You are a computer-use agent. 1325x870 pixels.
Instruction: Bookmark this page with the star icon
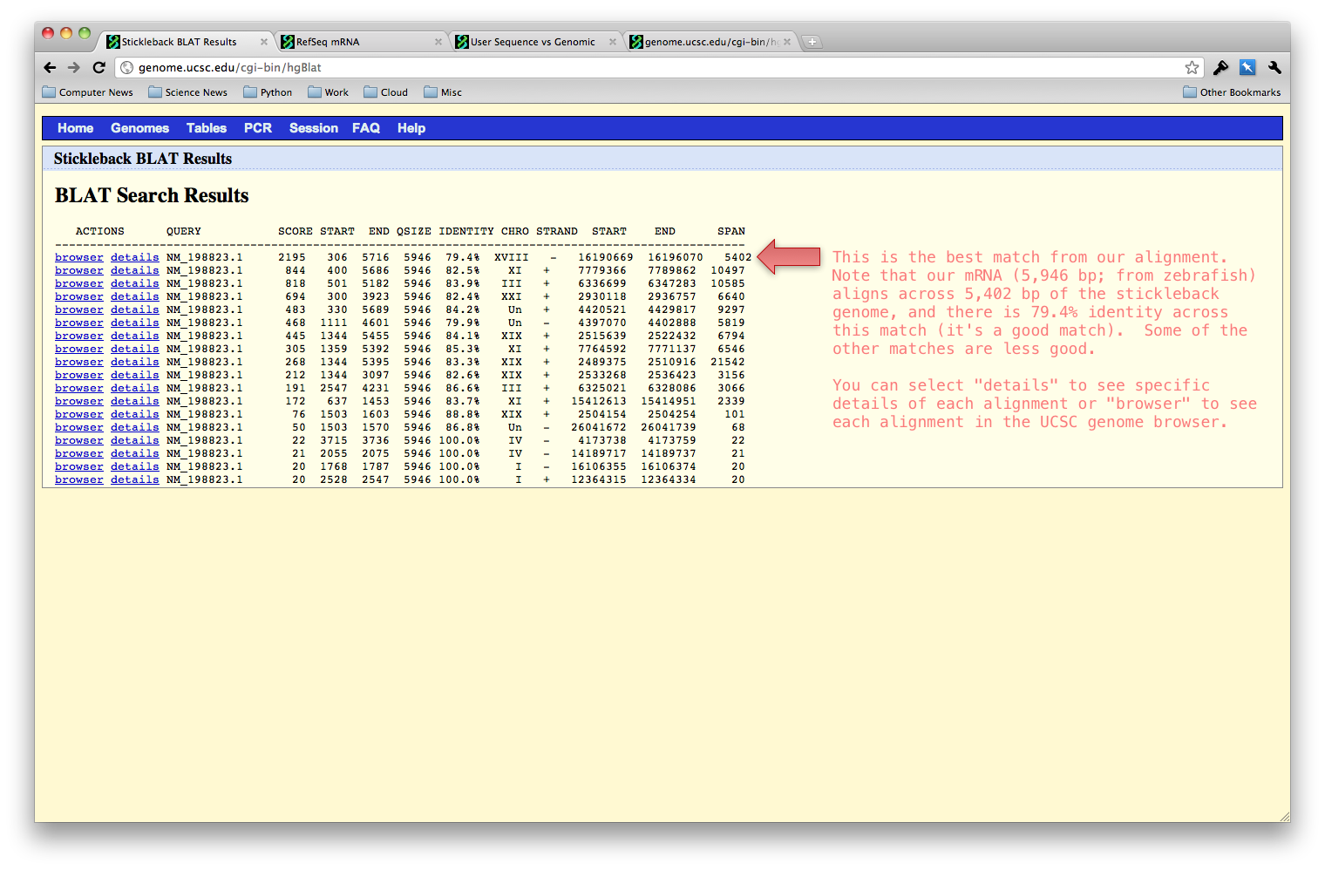tap(1192, 67)
